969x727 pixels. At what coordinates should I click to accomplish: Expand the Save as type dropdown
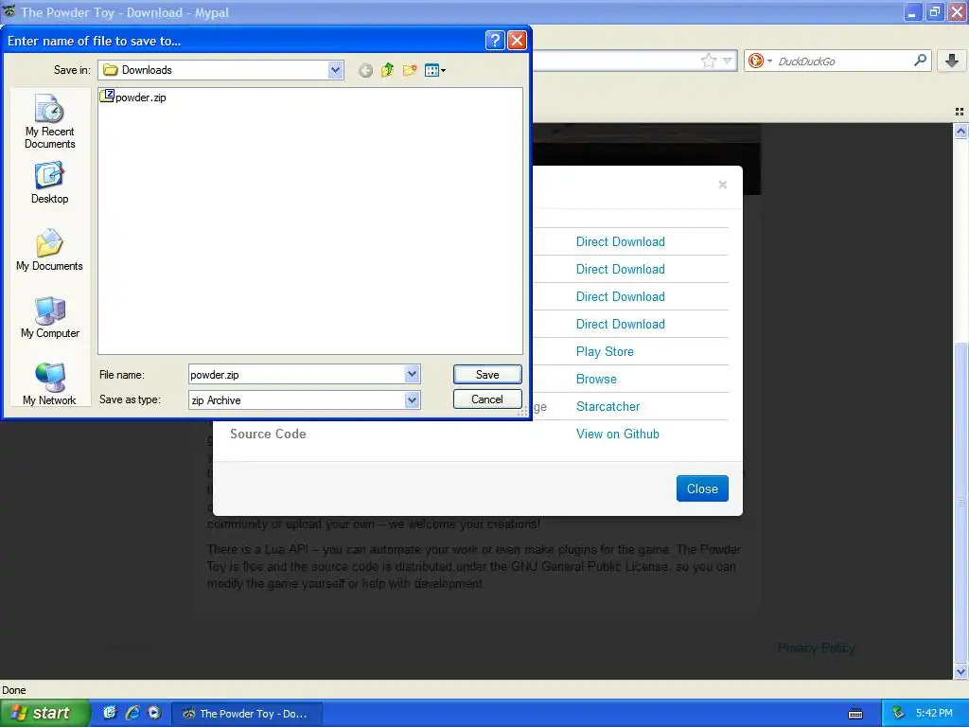[x=413, y=400]
